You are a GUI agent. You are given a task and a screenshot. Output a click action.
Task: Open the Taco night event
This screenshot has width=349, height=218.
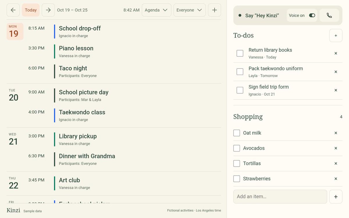coord(137,72)
